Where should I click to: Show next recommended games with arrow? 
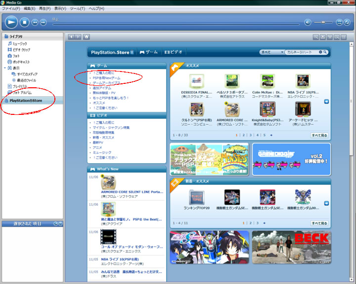tap(326, 102)
